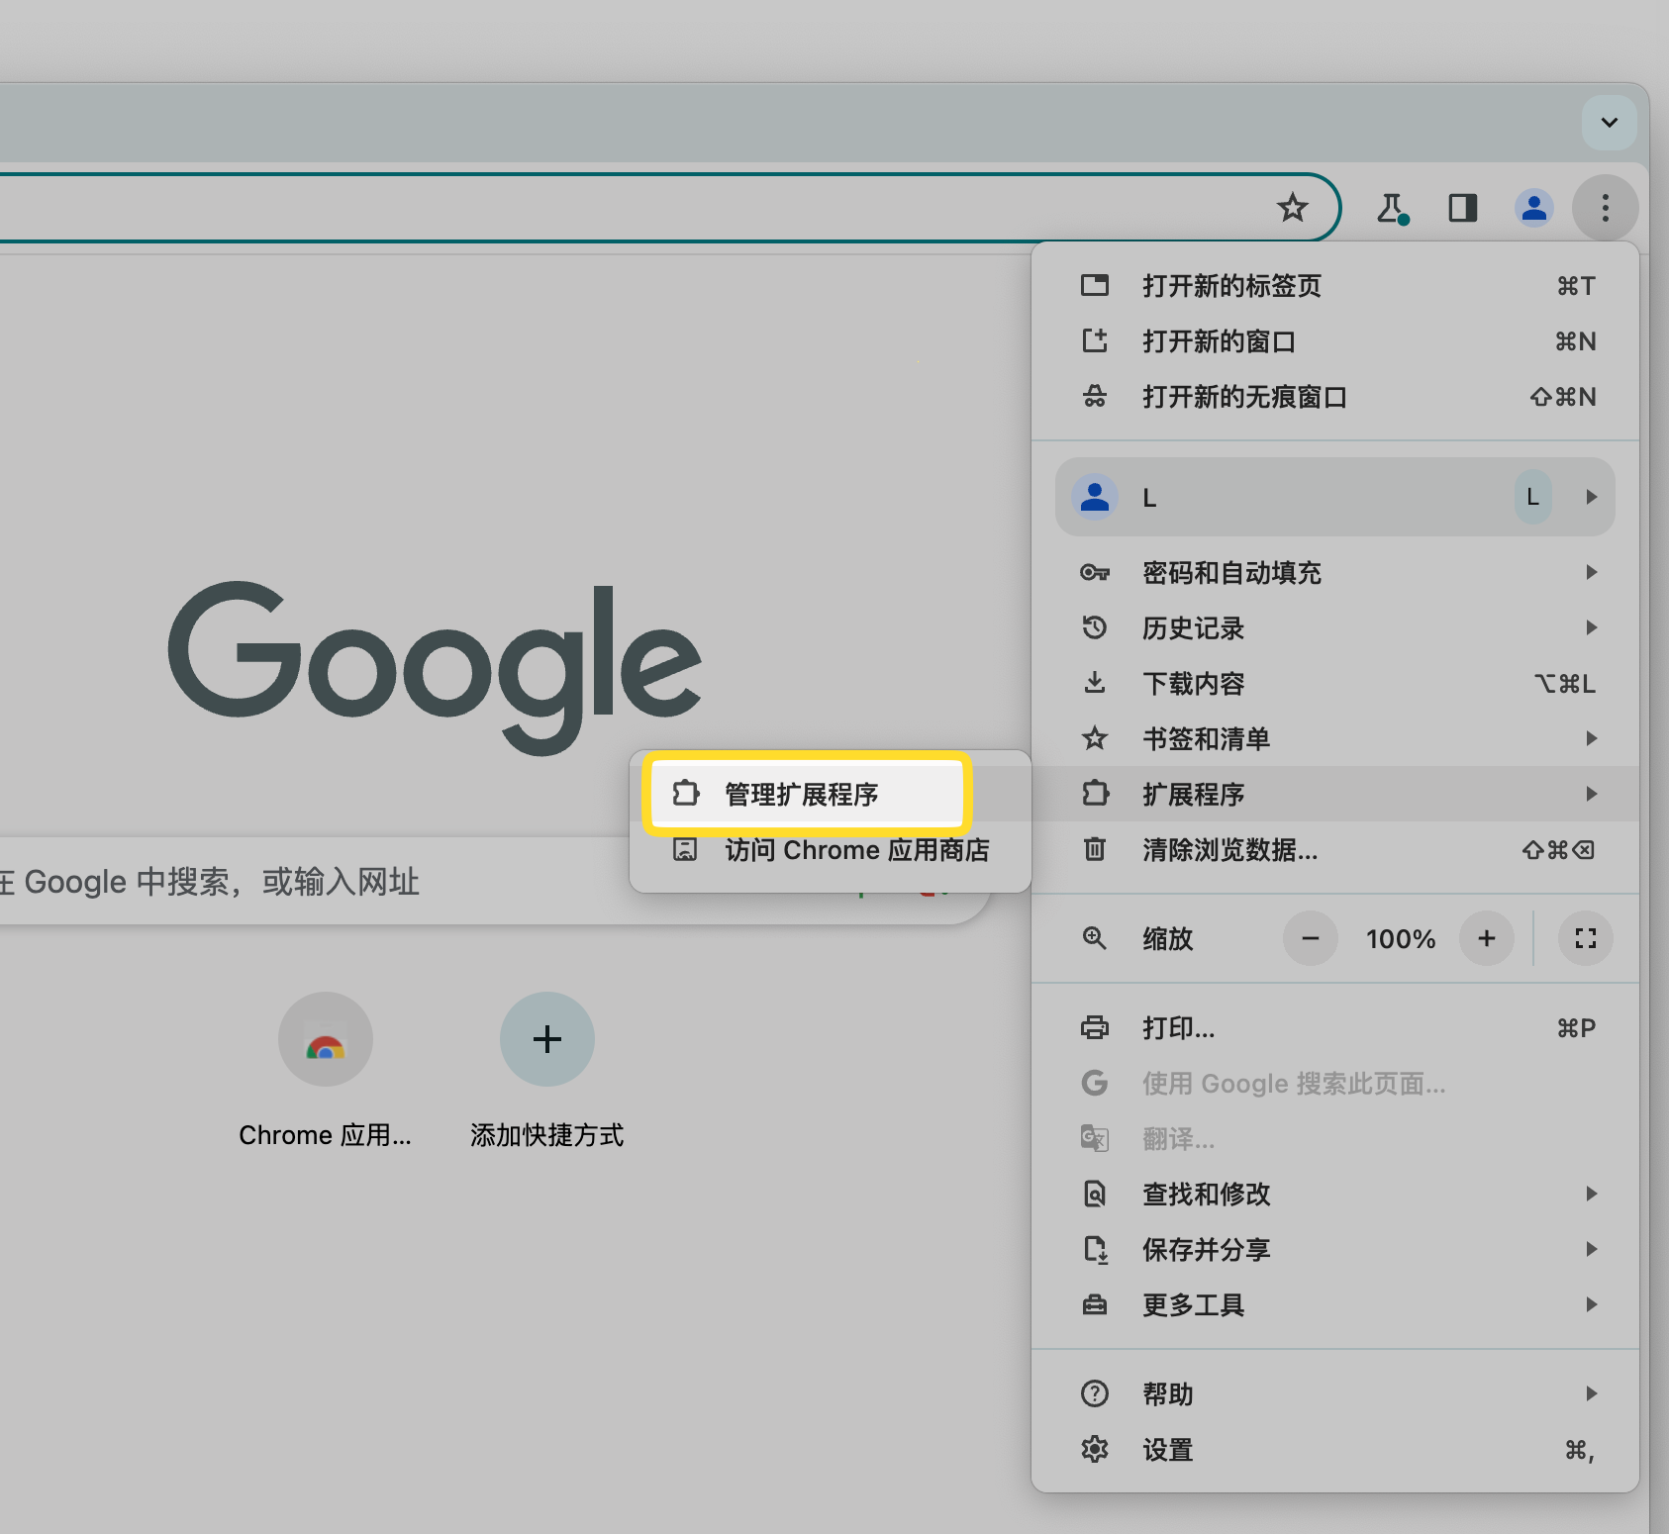Open 设置 from the Chrome menu
1669x1534 pixels.
point(1335,1450)
